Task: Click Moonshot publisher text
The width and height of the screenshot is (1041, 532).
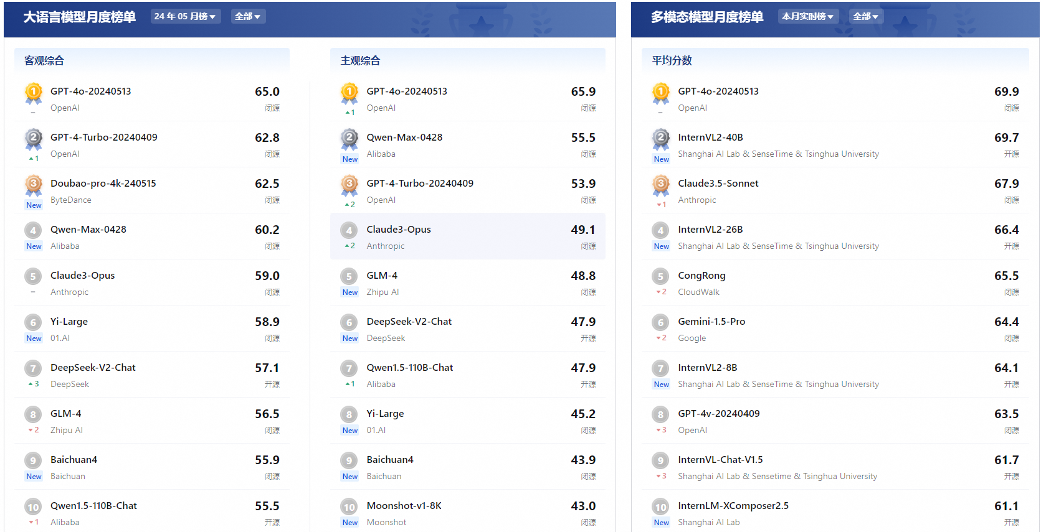Action: click(386, 522)
